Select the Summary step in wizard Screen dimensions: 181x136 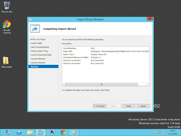click(x=35, y=67)
